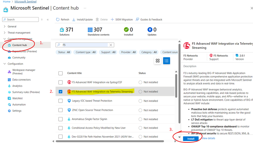
Task: Uncheck F5 WAF Telemetry Streaming checkbox
Action: [x=60, y=91]
